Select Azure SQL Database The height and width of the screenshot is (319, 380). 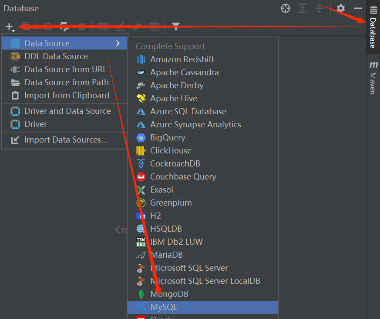(x=202, y=112)
